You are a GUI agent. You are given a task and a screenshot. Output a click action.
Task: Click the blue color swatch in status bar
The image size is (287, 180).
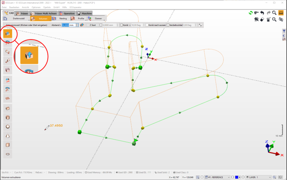coord(238,177)
